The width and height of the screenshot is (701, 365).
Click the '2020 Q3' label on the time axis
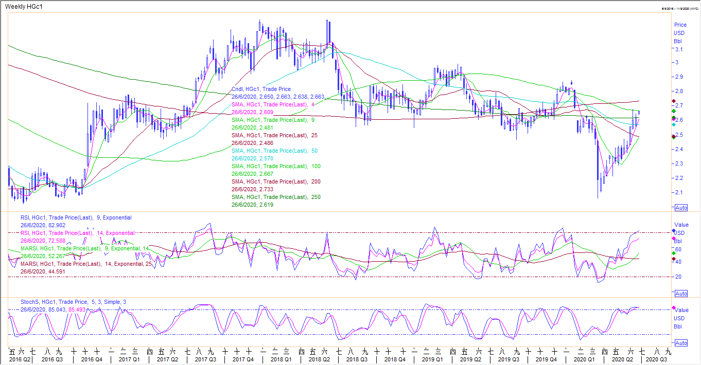655,360
